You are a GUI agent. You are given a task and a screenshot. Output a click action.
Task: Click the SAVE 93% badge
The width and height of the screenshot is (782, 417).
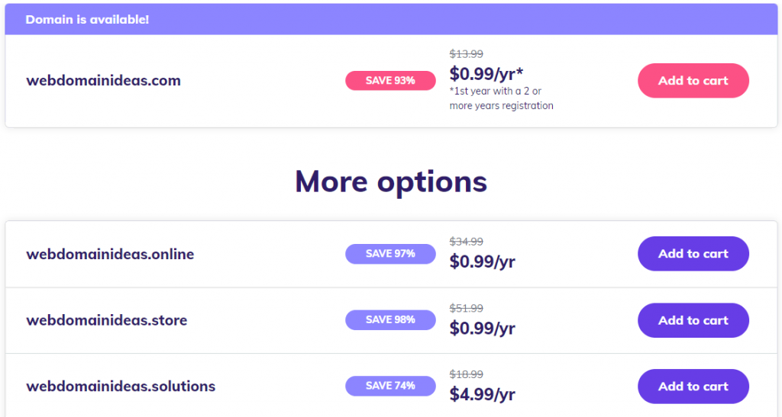pos(390,81)
